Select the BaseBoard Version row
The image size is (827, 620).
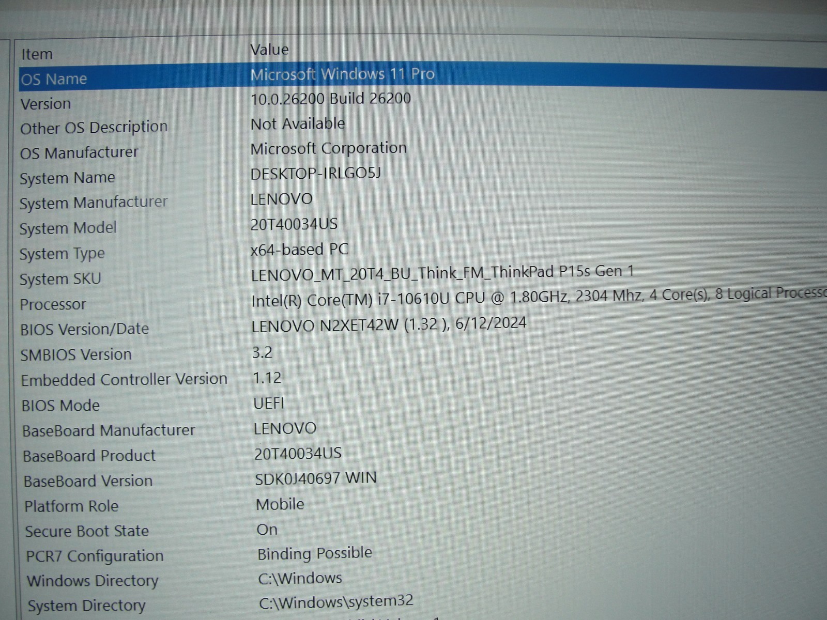[88, 482]
